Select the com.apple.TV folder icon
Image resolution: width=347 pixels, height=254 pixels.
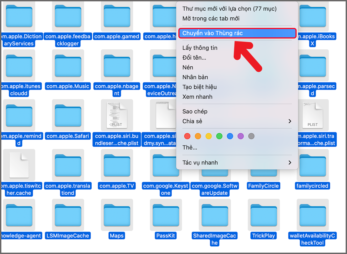point(117,165)
